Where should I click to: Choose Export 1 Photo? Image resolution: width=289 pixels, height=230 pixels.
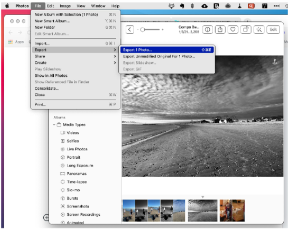pyautogui.click(x=167, y=50)
